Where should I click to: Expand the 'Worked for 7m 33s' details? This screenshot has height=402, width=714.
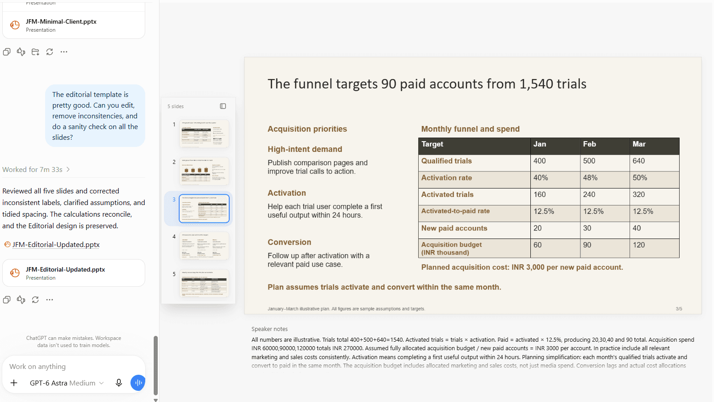(x=36, y=170)
